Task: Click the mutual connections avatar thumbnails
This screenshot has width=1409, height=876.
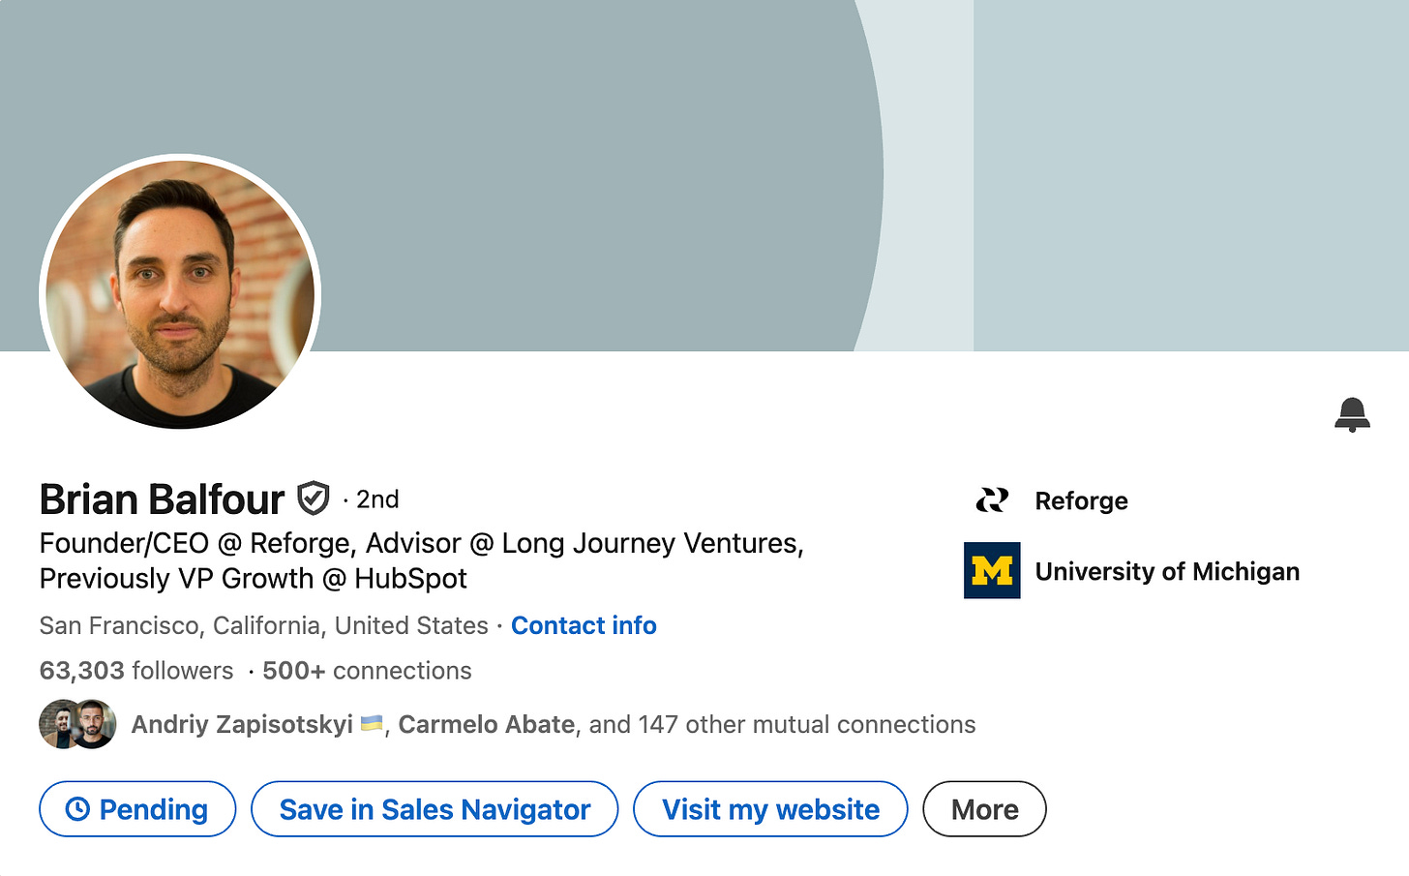Action: [76, 723]
